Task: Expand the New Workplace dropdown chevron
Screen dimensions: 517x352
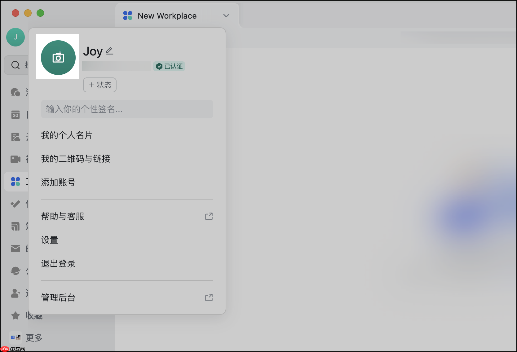Action: [226, 15]
